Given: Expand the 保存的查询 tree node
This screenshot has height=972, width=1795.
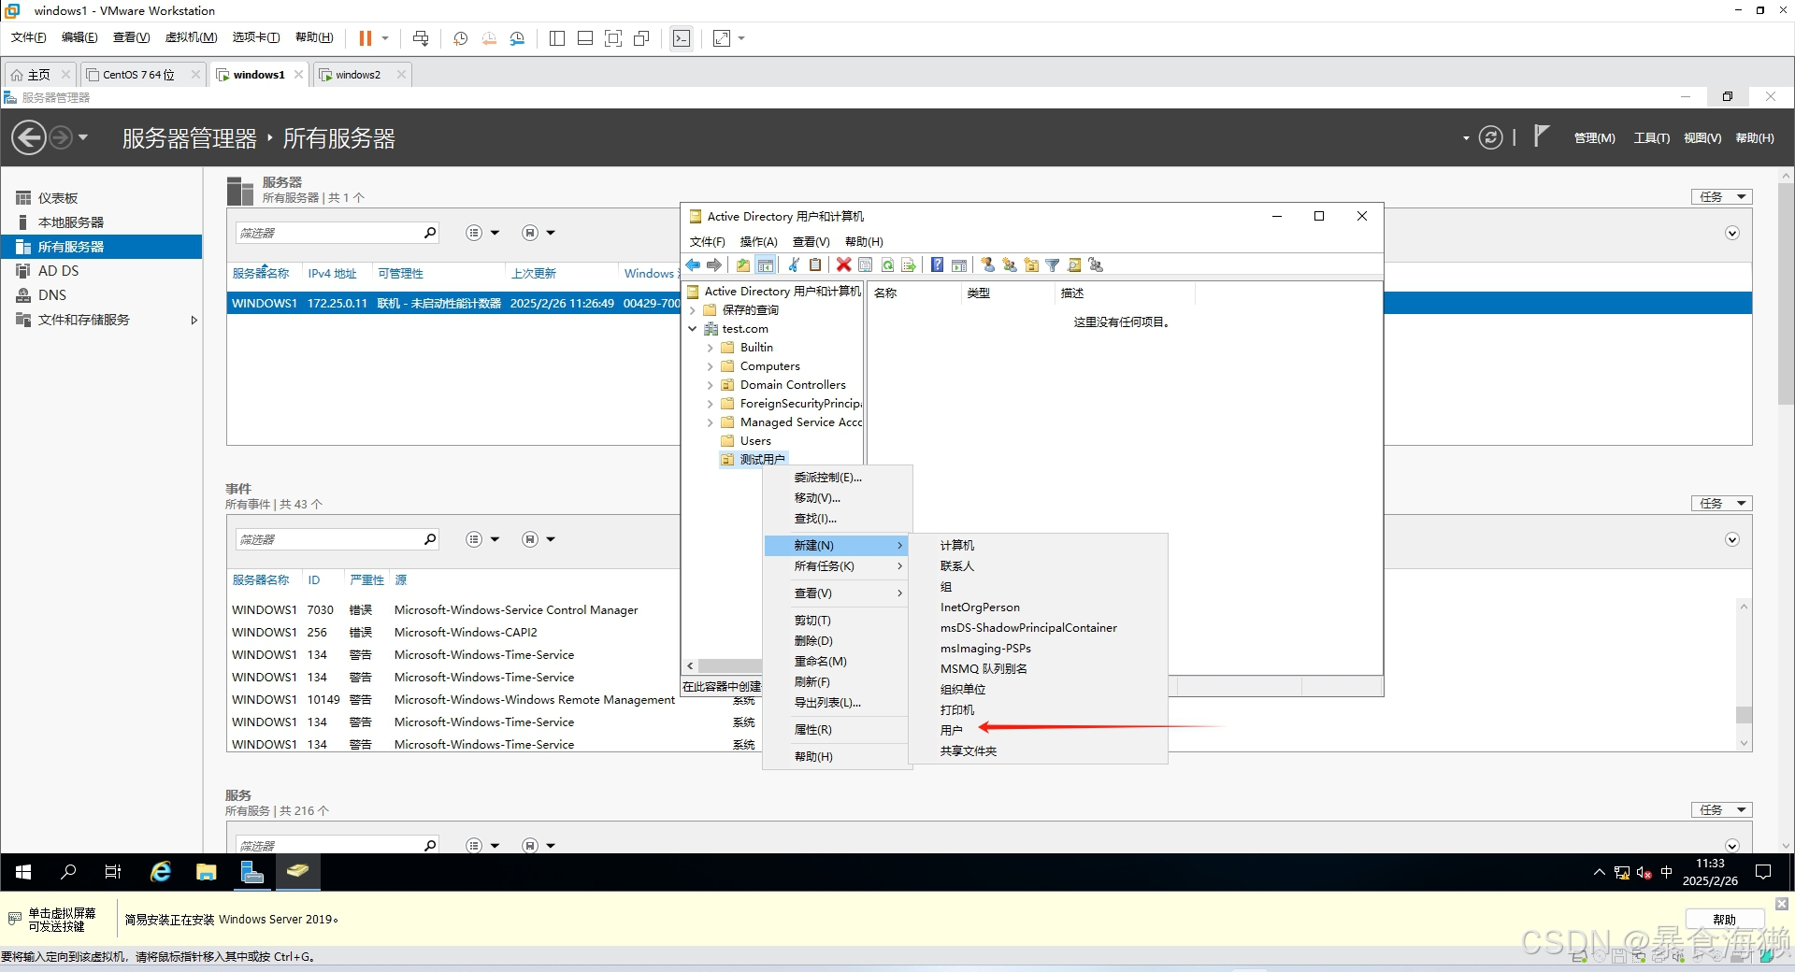Looking at the screenshot, I should 693,310.
